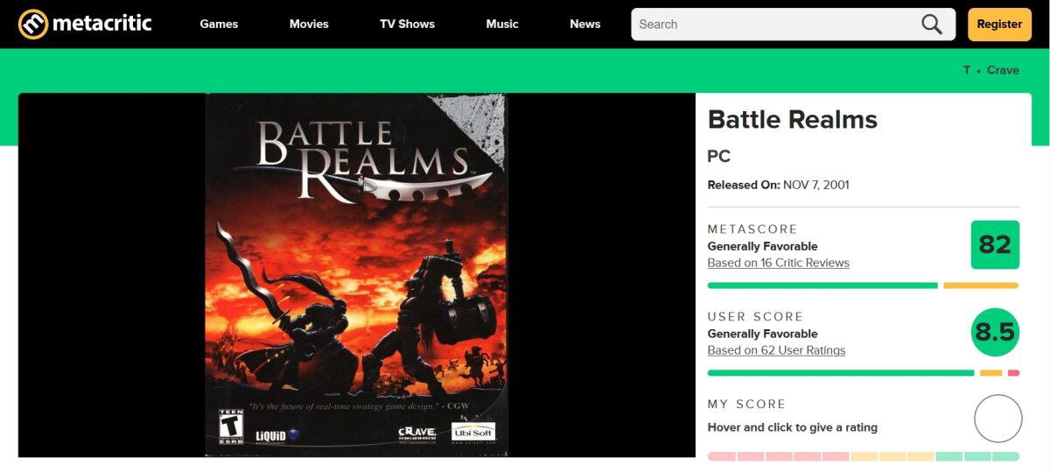1050x472 pixels.
Task: Click the Metascore 82 badge
Action: [x=995, y=244]
